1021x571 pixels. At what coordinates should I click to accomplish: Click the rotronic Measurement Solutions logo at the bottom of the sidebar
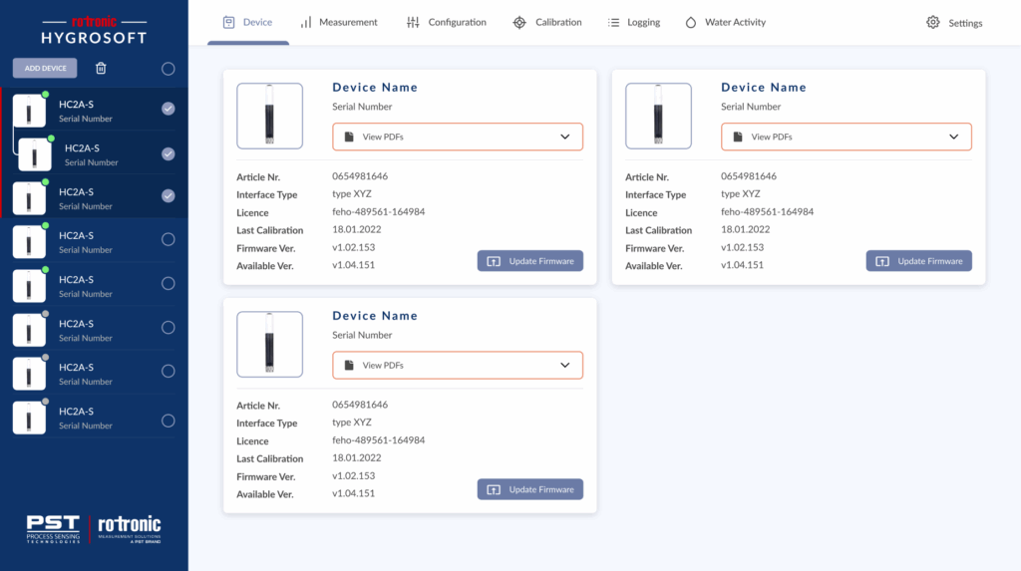(x=130, y=529)
